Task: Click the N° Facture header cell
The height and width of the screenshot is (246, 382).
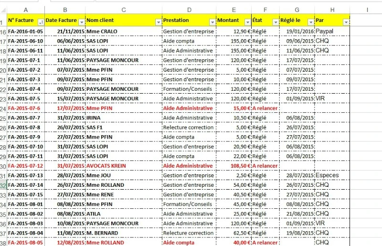Action: pos(26,20)
